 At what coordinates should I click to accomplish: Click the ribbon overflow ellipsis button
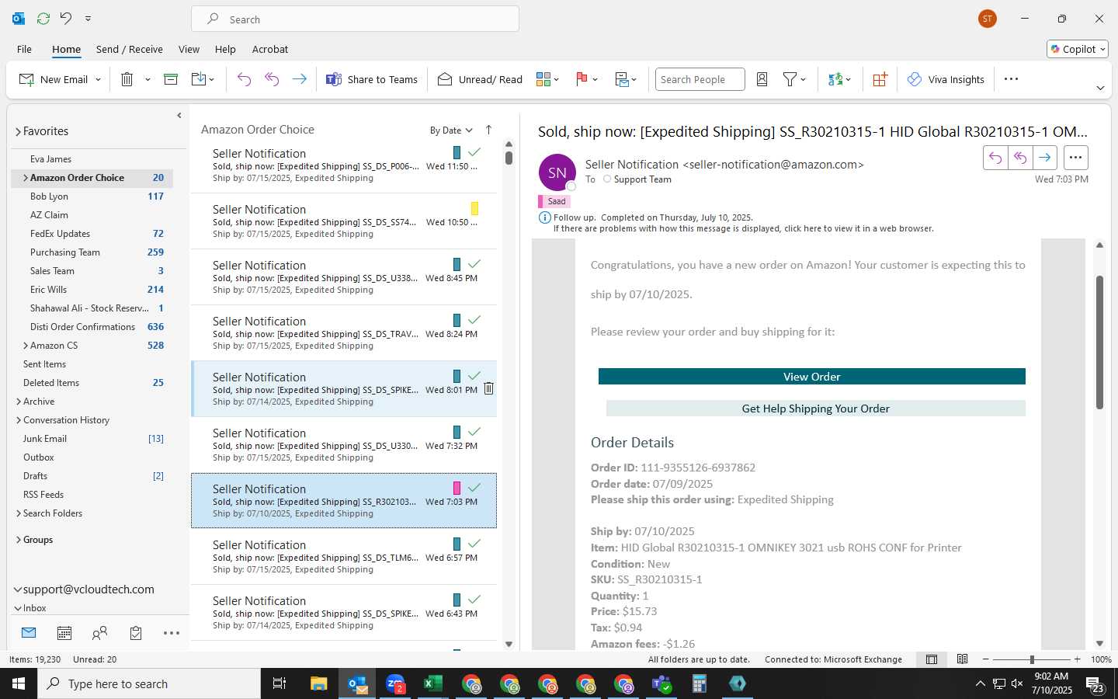tap(1011, 79)
